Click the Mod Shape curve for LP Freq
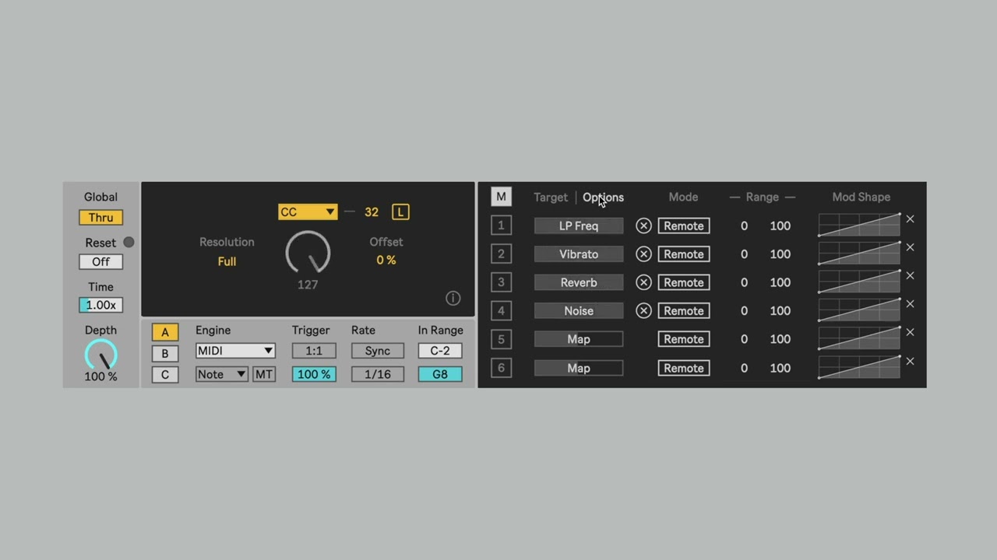Screen dimensions: 997x560 (859, 225)
